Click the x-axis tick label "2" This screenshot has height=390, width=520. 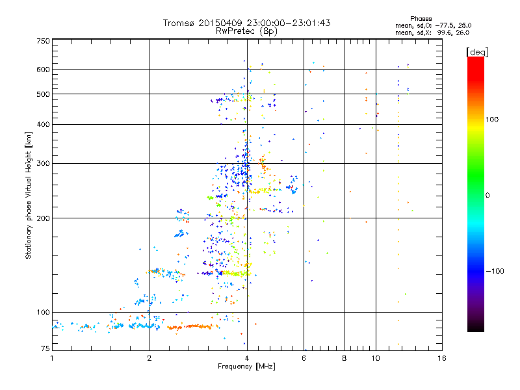tap(149, 358)
